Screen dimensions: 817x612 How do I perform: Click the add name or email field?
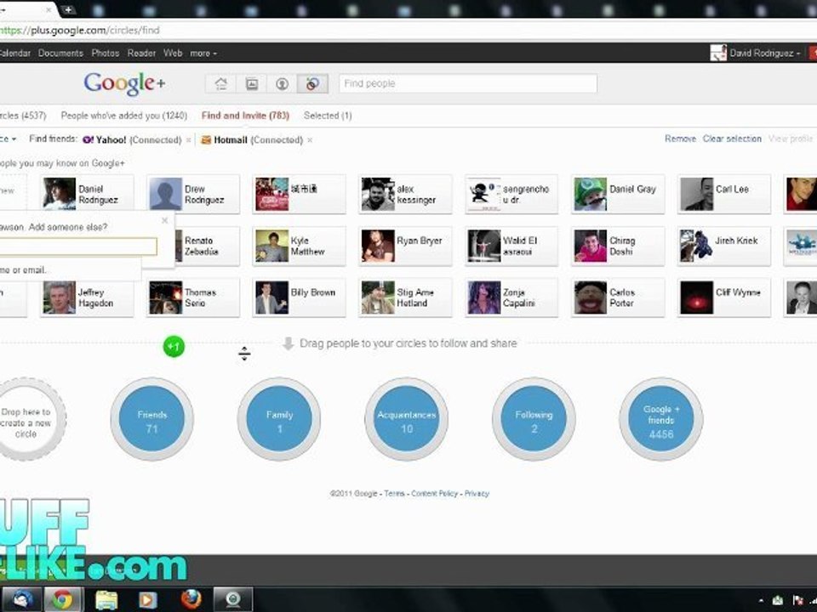coord(78,246)
